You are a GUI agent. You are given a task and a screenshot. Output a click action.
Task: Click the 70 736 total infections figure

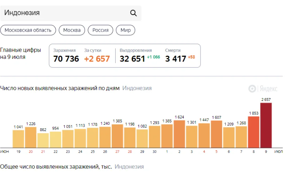click(x=66, y=59)
